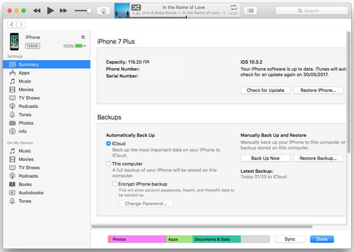Click the Photos segment of storage bar
This screenshot has height=252, width=354.
[x=139, y=239]
